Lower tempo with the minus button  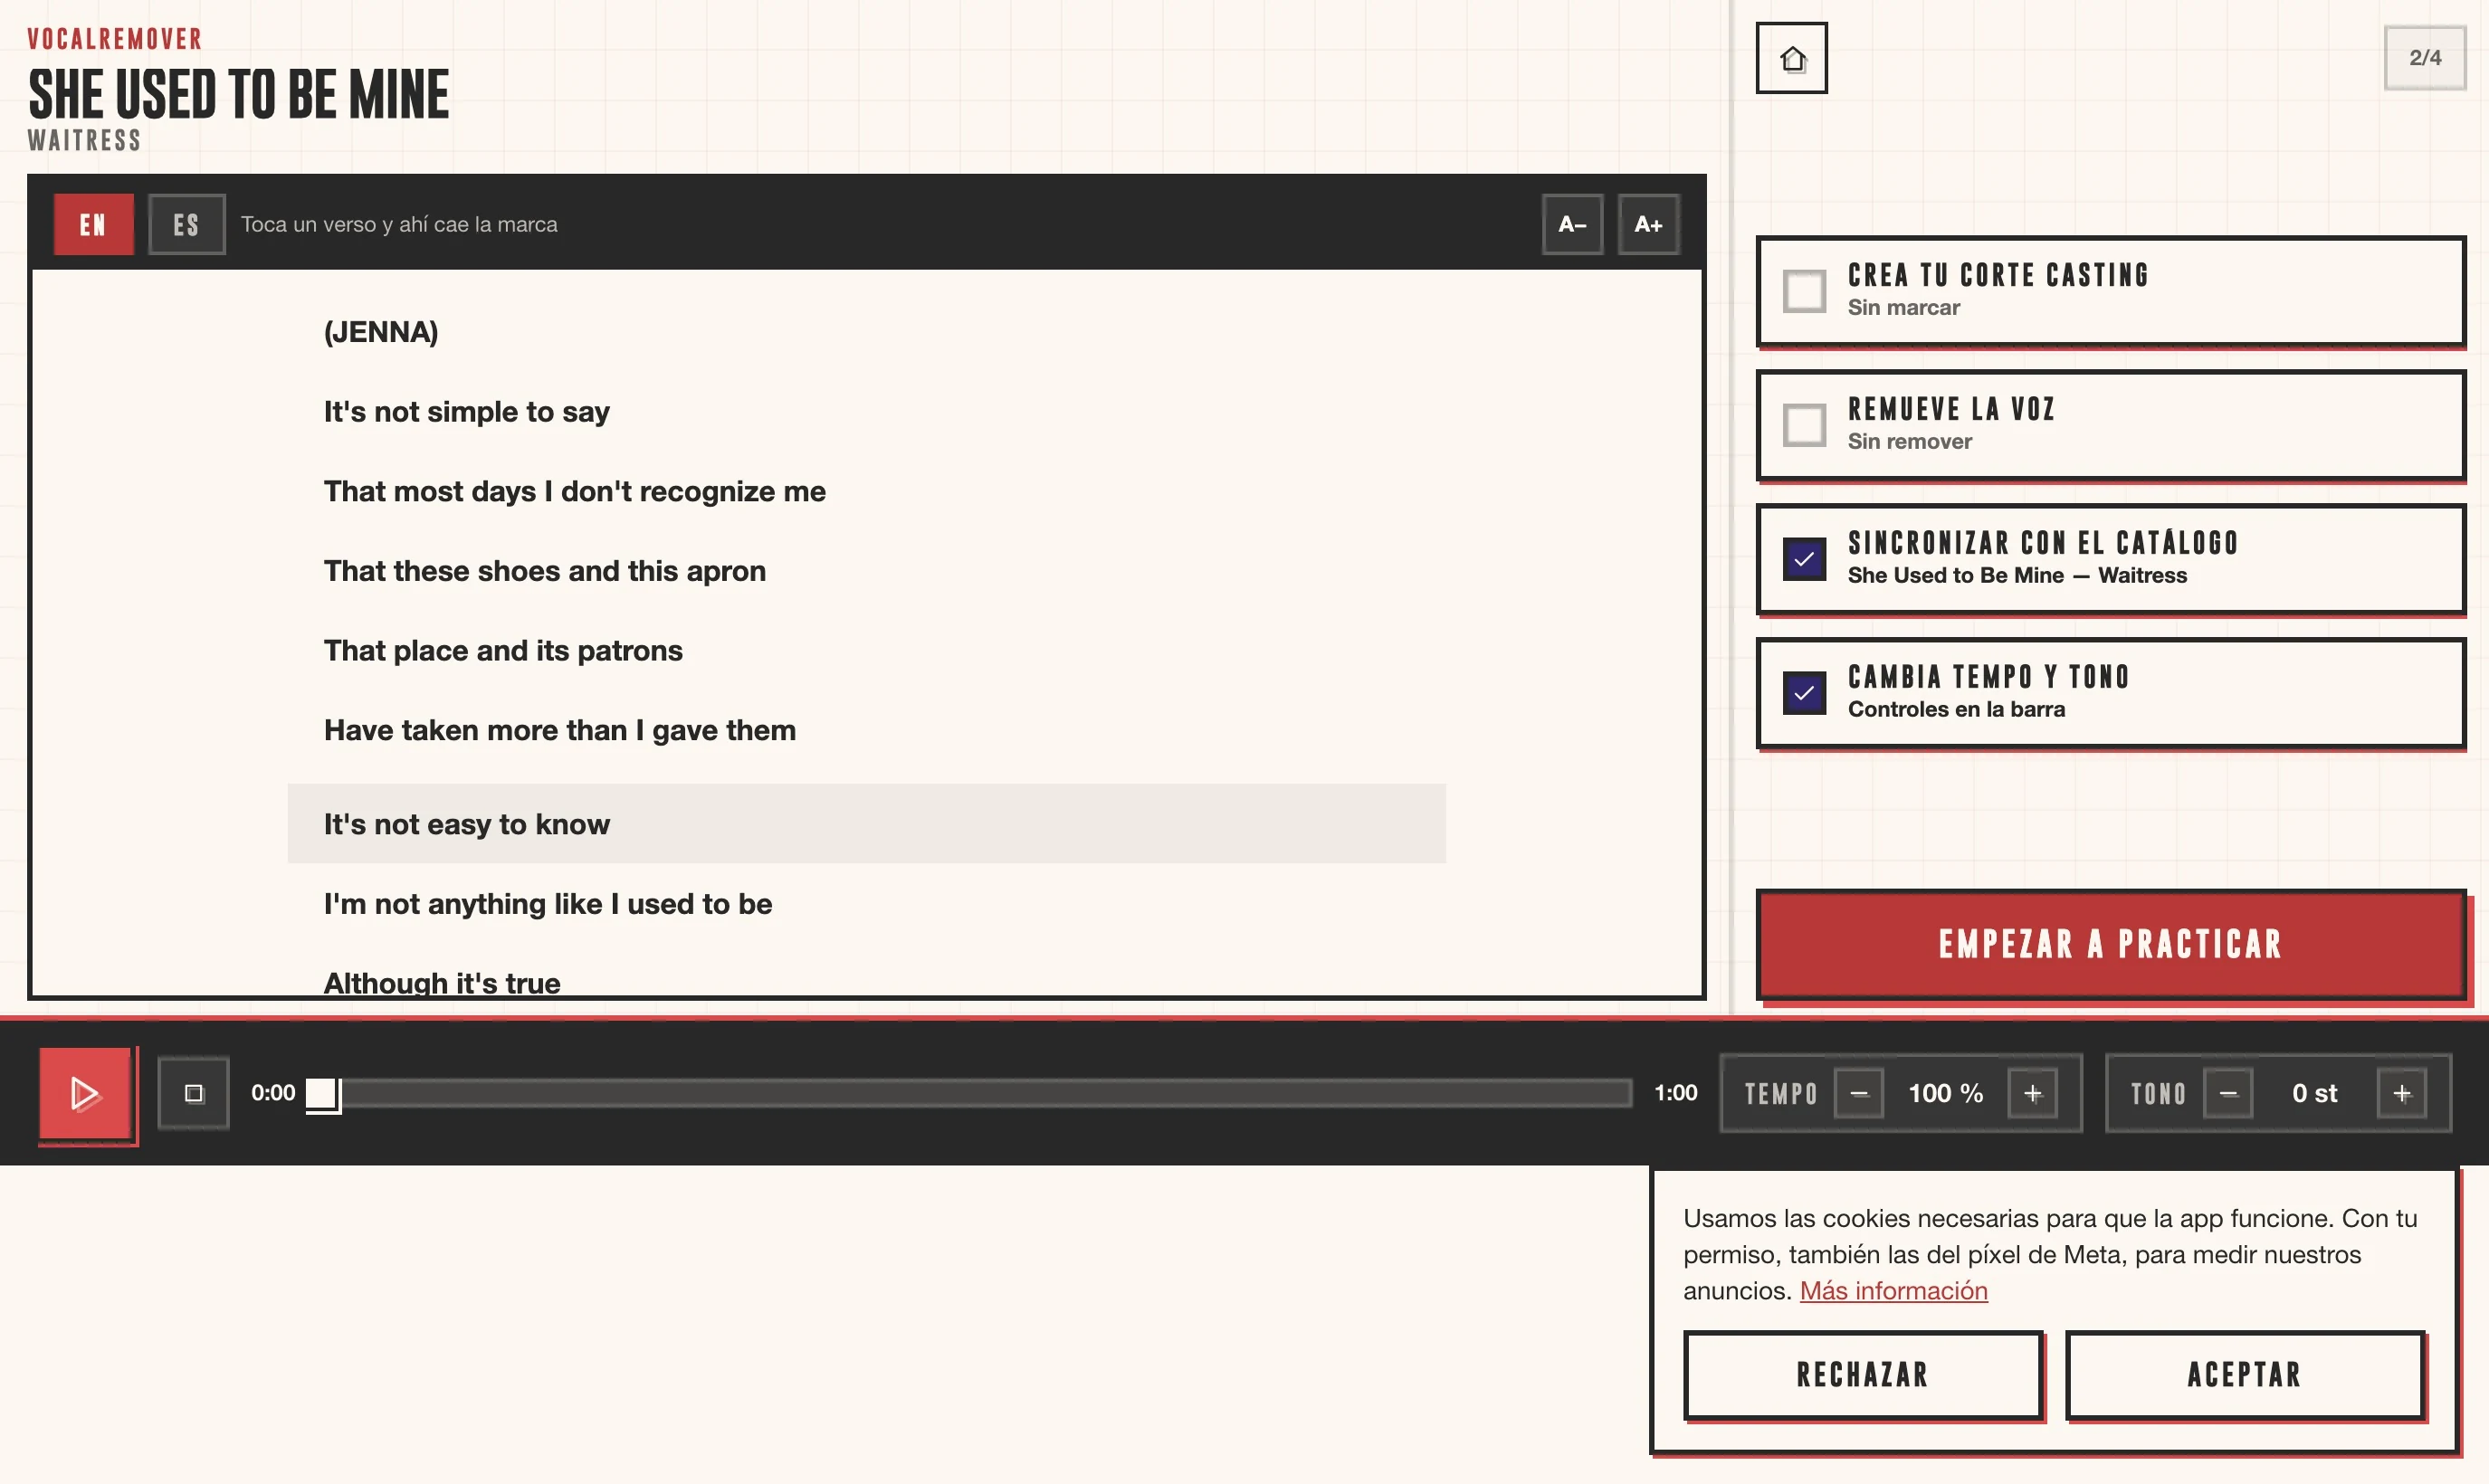[x=1859, y=1093]
